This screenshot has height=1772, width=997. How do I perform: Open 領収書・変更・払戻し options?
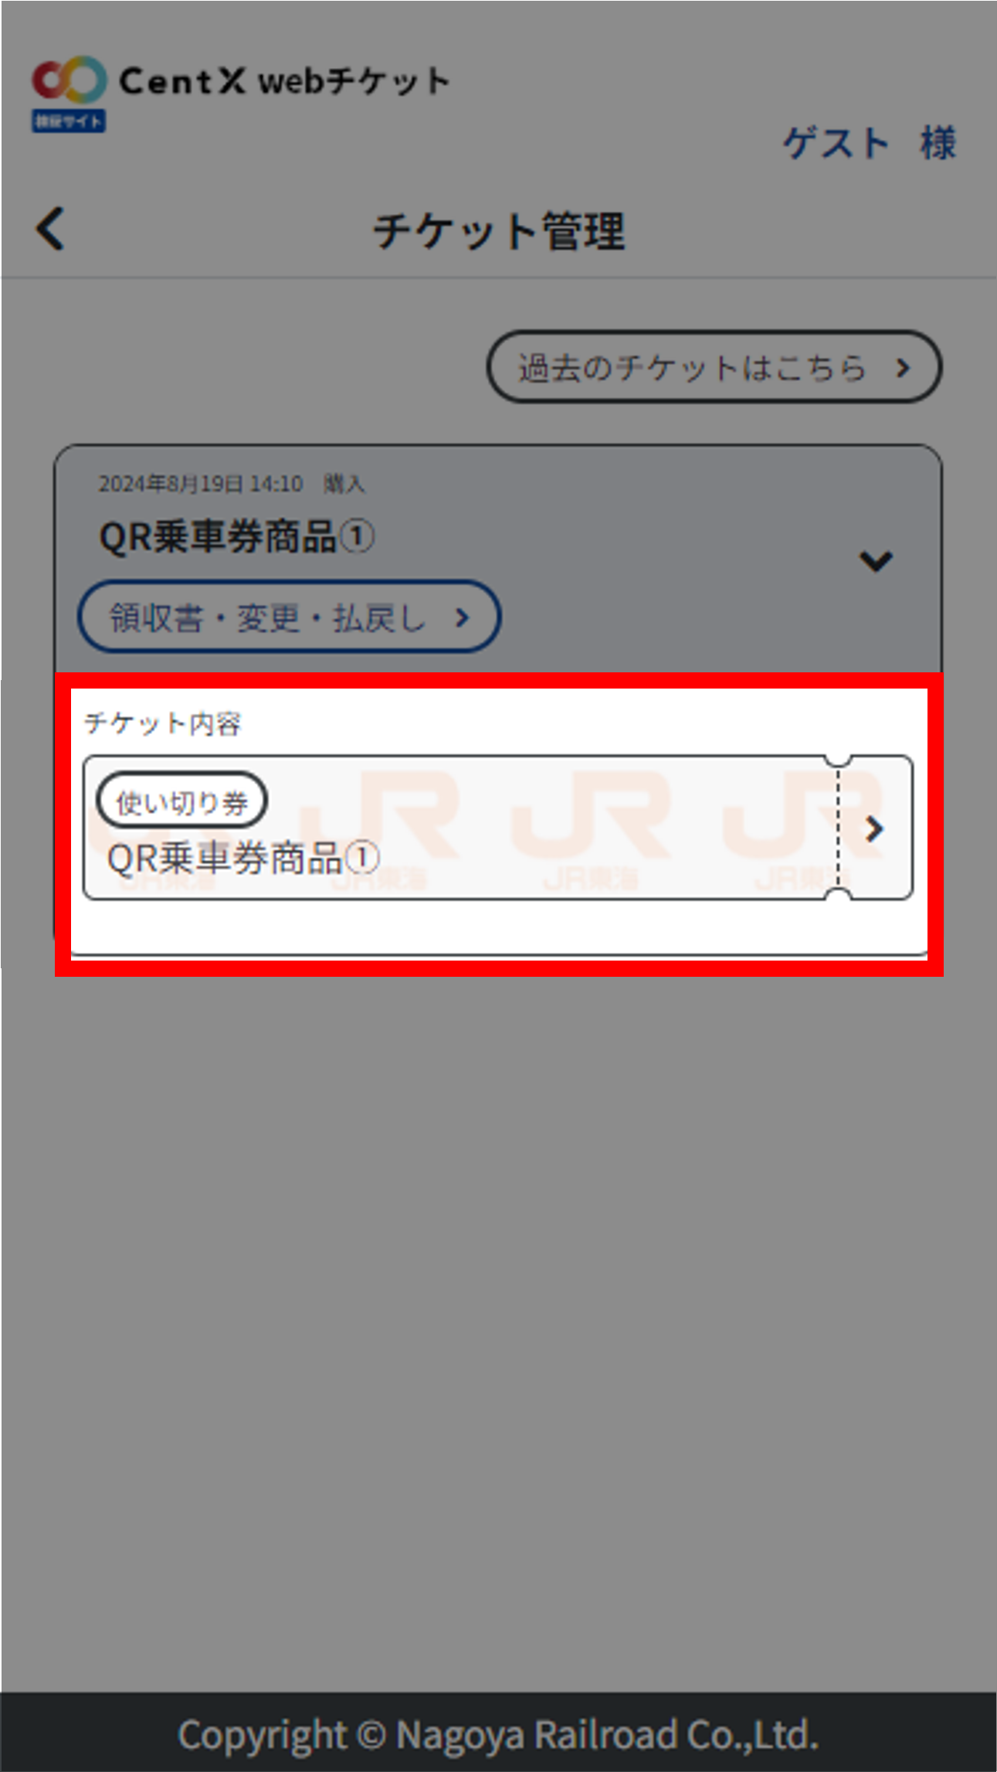[x=290, y=617]
